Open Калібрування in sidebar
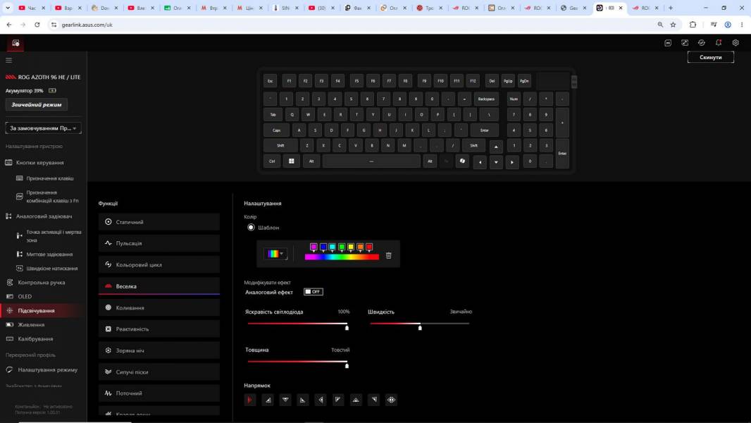751x423 pixels. (35, 338)
